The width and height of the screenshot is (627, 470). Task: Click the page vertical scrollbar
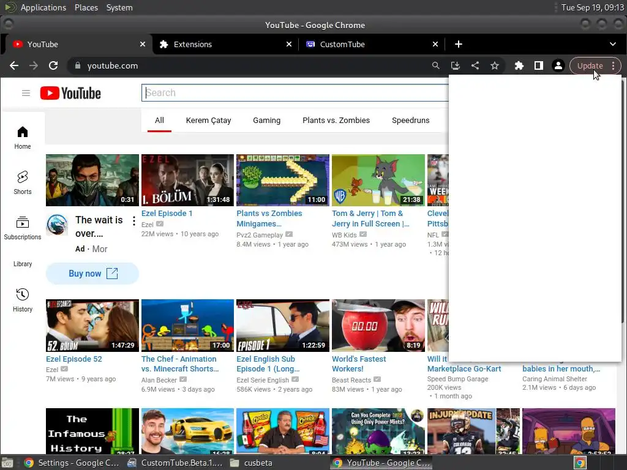[623, 200]
